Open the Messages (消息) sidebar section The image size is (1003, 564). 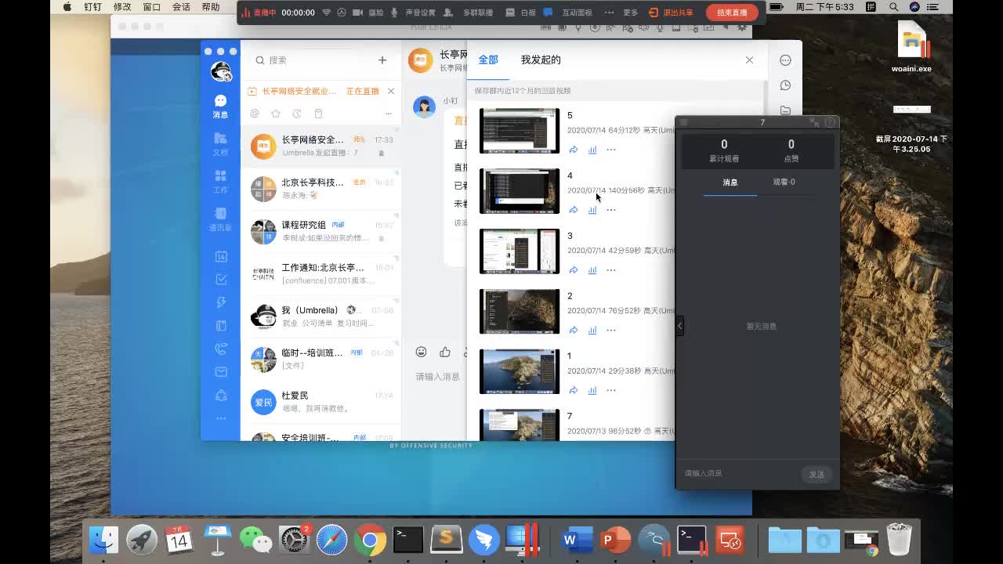(x=220, y=107)
